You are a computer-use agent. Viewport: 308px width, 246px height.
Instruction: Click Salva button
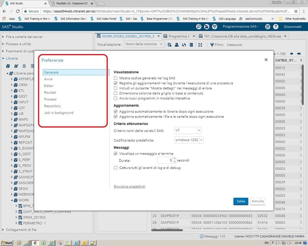[241, 201]
